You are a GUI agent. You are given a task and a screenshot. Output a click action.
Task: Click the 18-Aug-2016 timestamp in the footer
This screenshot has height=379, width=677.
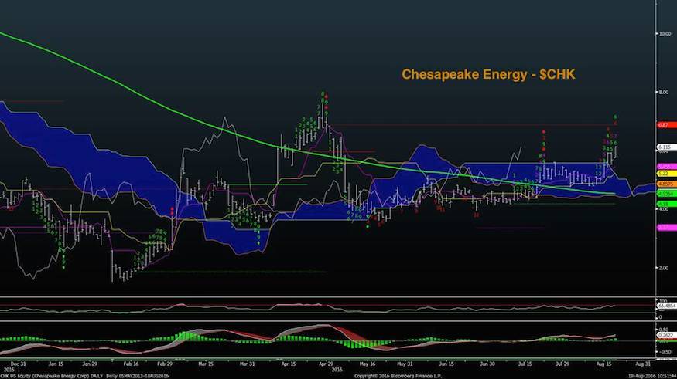click(652, 376)
